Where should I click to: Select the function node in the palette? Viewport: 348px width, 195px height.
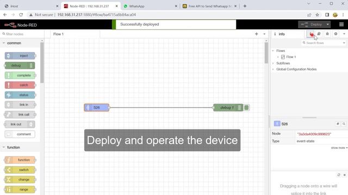[x=20, y=160]
